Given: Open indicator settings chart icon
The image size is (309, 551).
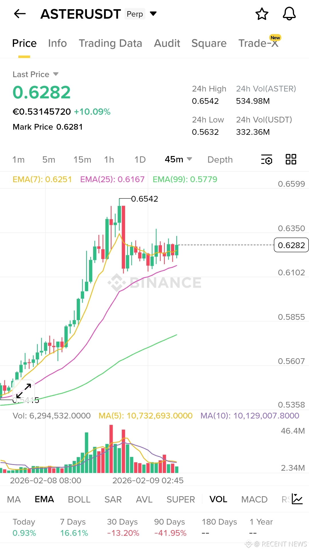Looking at the screenshot, I should (x=297, y=499).
